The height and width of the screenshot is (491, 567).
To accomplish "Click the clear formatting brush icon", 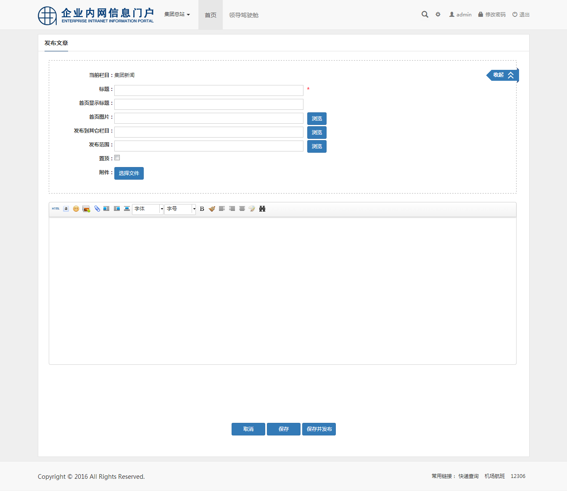I will [x=212, y=209].
